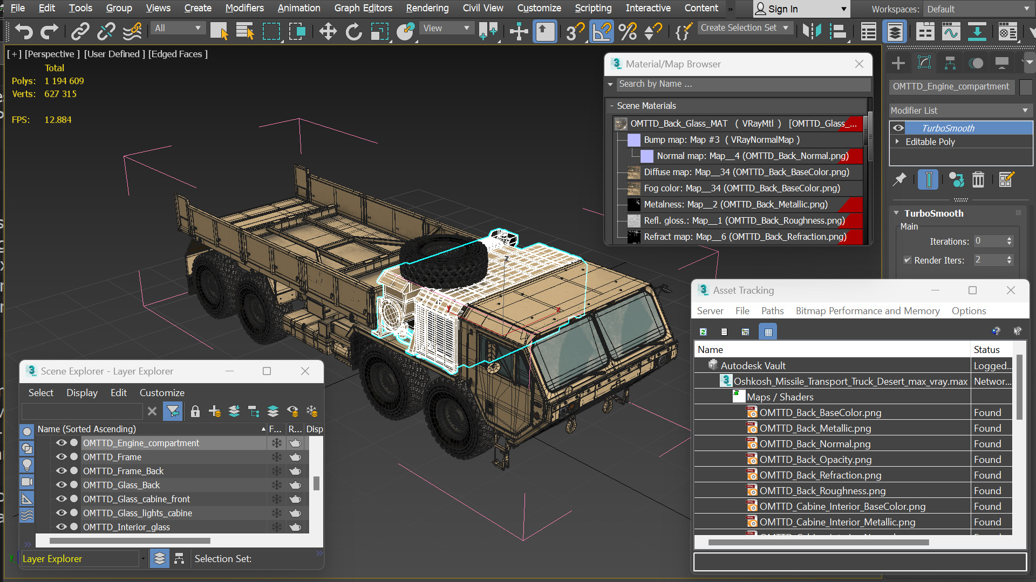Toggle Percent Snap in the toolbar

tap(628, 32)
